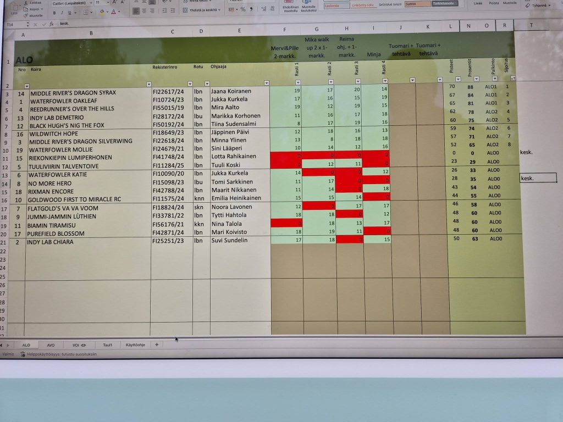Open the borders dropdown icon

89,12
